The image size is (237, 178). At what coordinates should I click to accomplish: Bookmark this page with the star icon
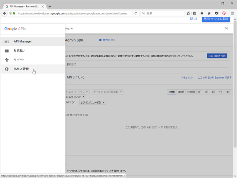(x=188, y=13)
